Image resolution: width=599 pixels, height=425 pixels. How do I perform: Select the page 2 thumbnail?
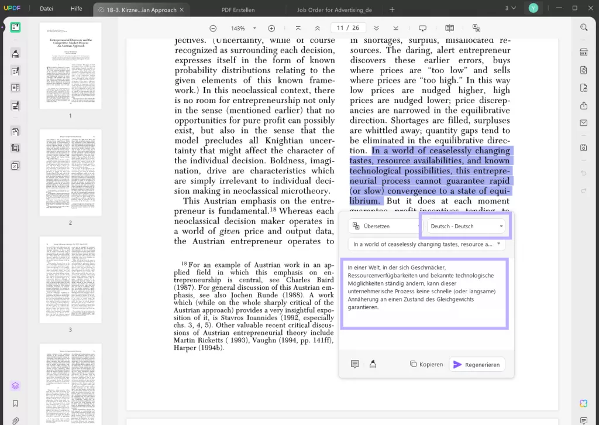click(71, 173)
